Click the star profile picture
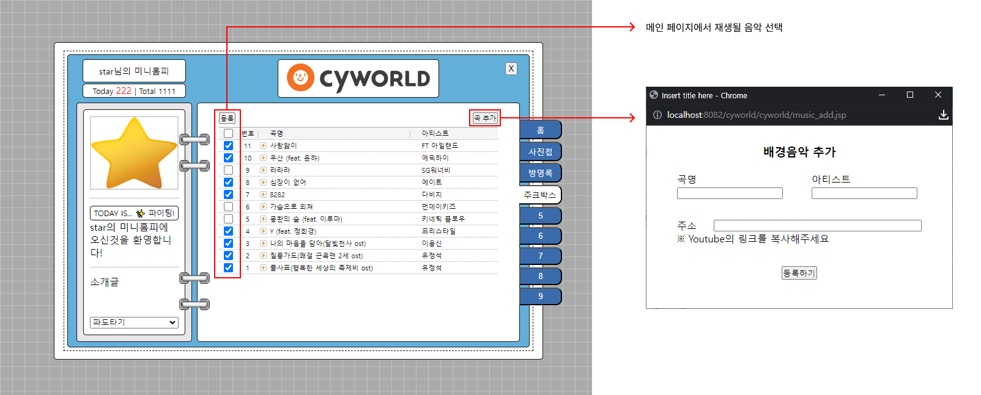The width and height of the screenshot is (981, 395). 134,153
